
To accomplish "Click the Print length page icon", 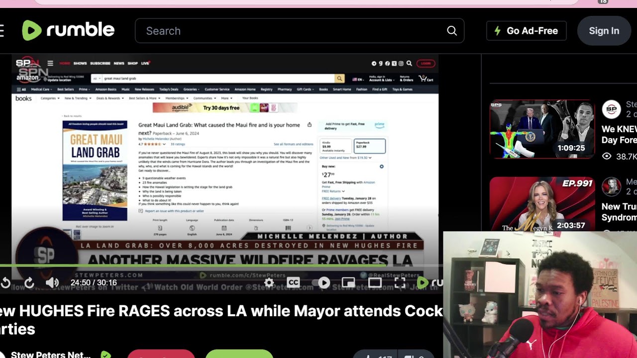I will [160, 228].
